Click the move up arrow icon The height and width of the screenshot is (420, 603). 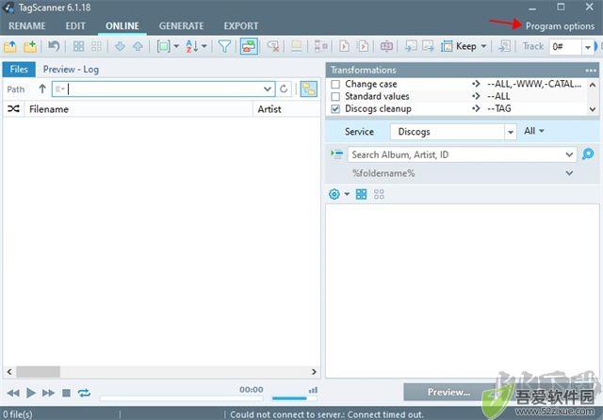(x=138, y=46)
